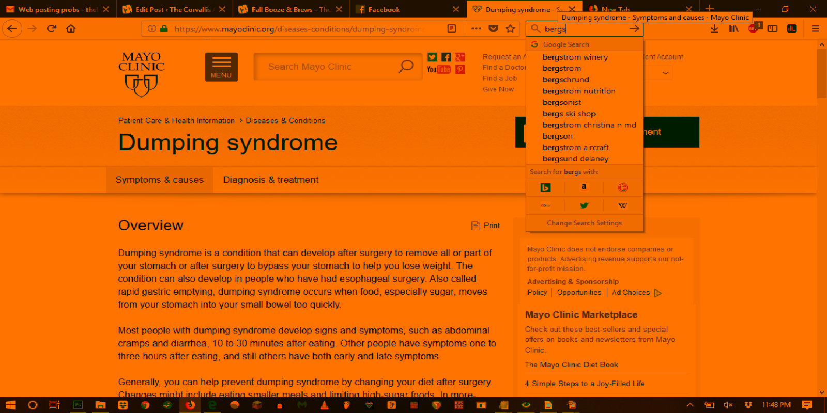This screenshot has height=413, width=827.
Task: Submit Mayo Clinic search with magnifier
Action: 406,67
